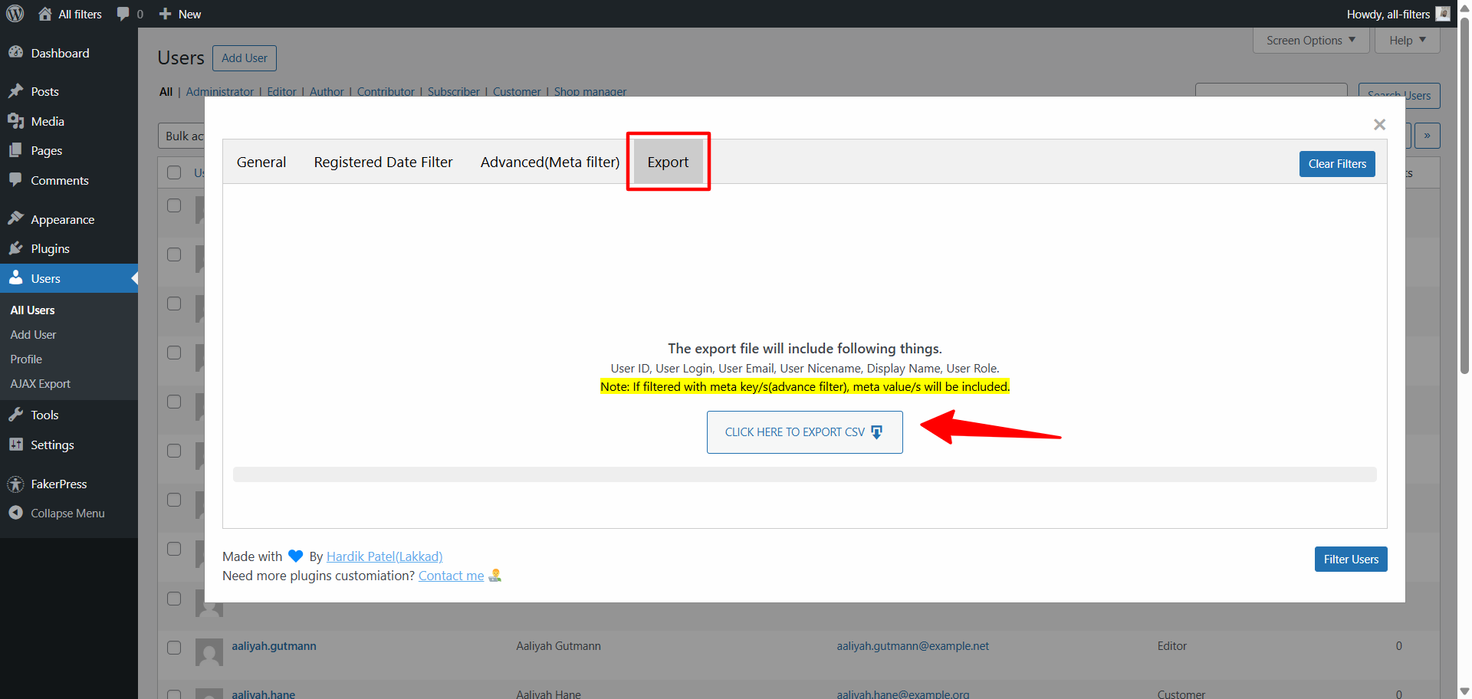Close the filter popup with X

pos(1379,124)
